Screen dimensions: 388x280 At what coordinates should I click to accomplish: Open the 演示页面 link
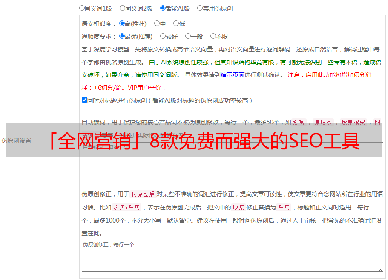232,75
